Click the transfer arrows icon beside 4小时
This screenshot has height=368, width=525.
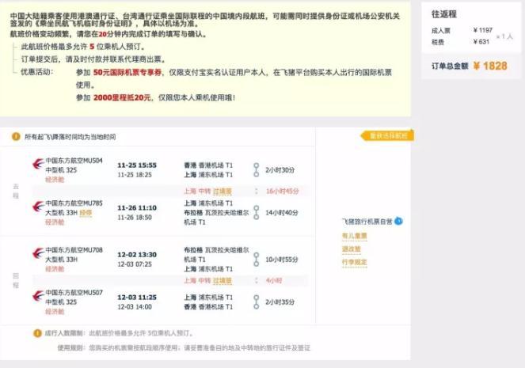click(x=257, y=280)
